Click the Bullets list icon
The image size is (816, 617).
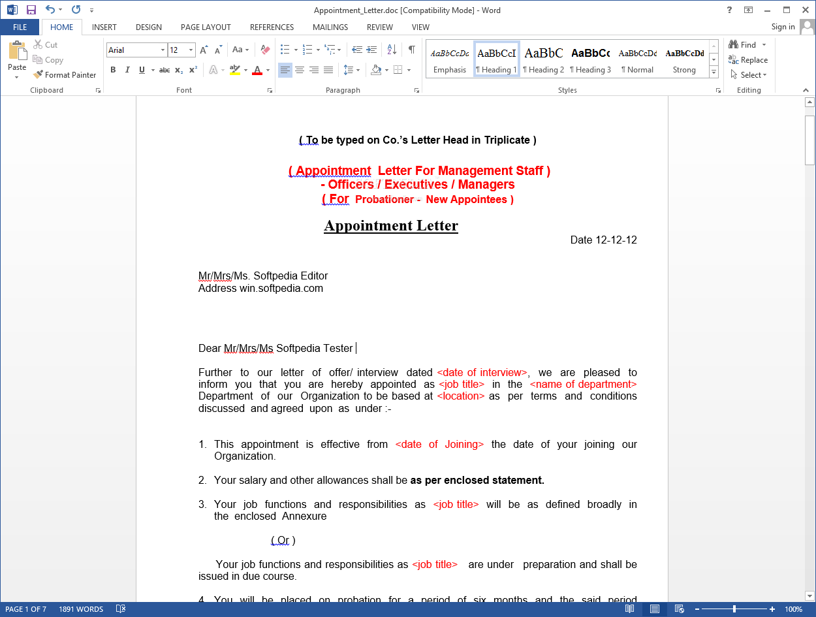pos(285,50)
